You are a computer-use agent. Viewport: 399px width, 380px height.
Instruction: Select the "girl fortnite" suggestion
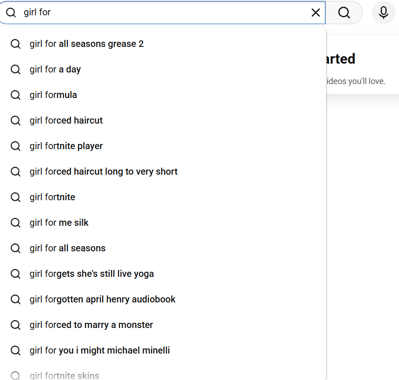(x=52, y=197)
